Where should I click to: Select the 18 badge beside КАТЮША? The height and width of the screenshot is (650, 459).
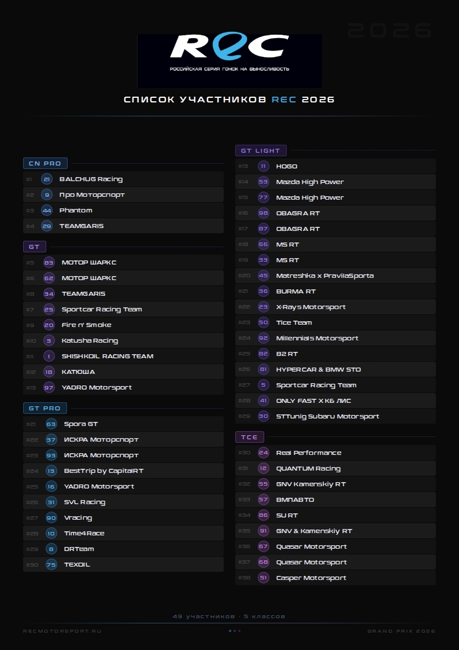pyautogui.click(x=49, y=372)
